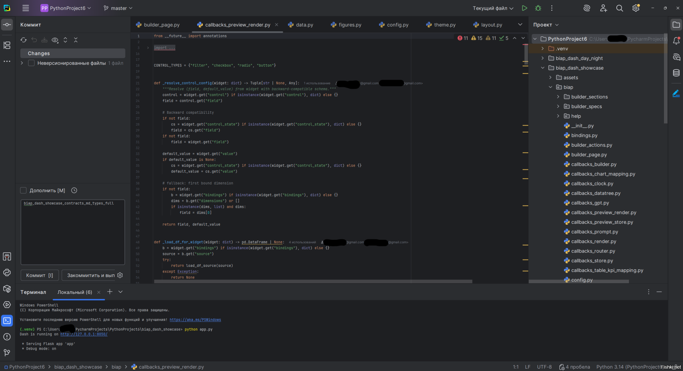The width and height of the screenshot is (683, 371).
Task: Switch to data.py editor tab
Action: click(304, 25)
